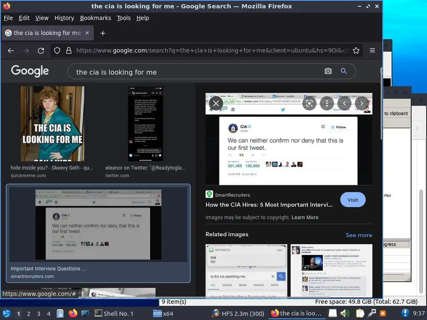
Task: Search inside image with lens icon
Action: [309, 103]
